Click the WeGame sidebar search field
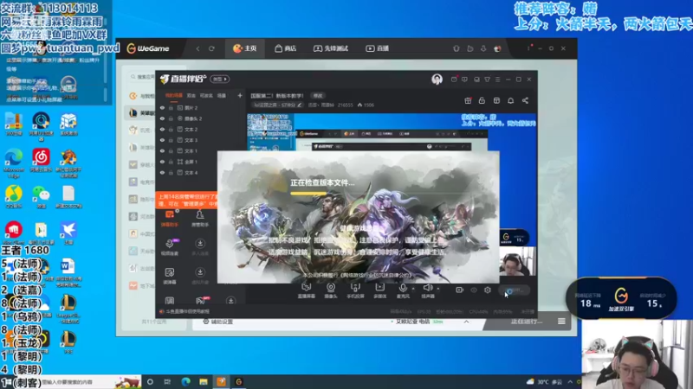Image resolution: width=693 pixels, height=389 pixels. (143, 77)
